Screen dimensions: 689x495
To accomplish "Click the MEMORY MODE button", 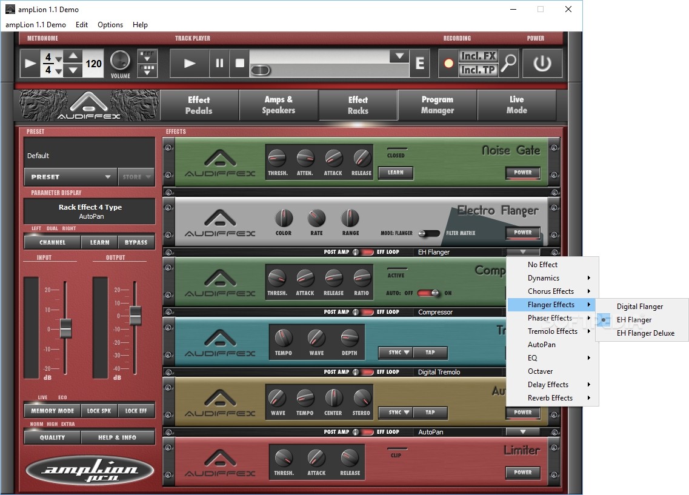I will [52, 411].
